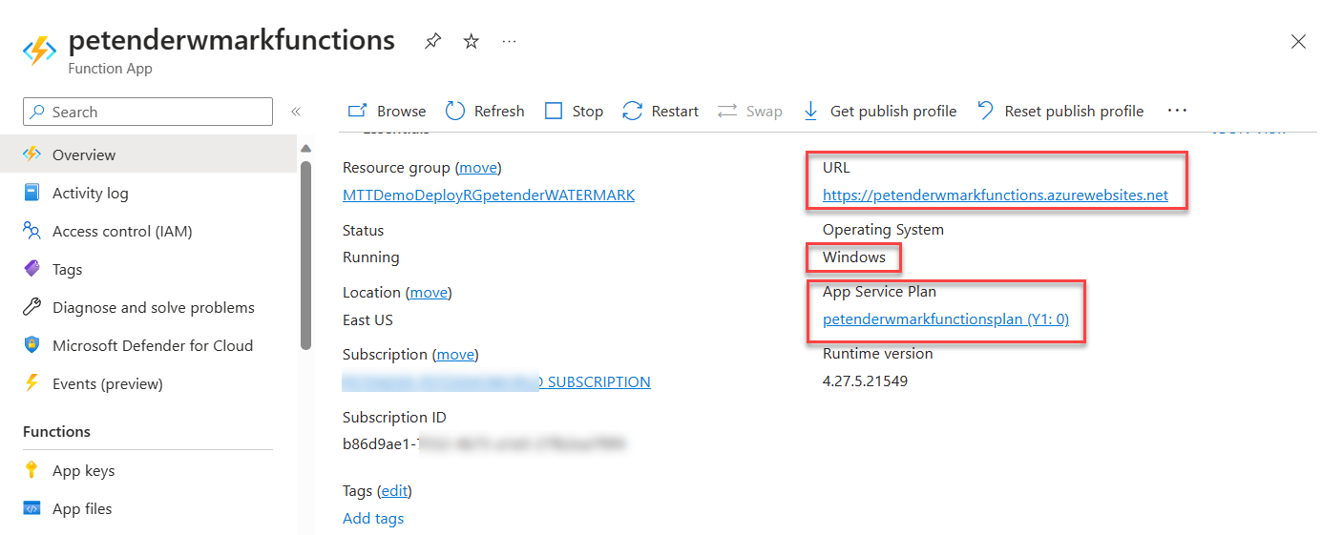Open the azurewebsites.net URL
This screenshot has width=1322, height=535.
click(996, 195)
